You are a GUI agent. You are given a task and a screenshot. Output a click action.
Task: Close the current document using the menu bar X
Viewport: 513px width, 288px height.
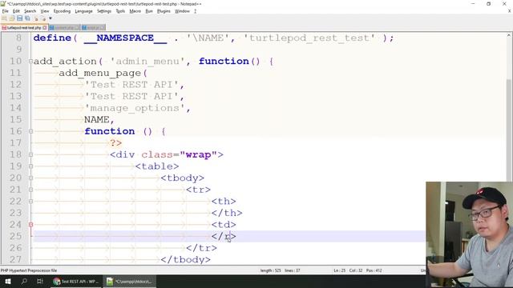(x=509, y=11)
